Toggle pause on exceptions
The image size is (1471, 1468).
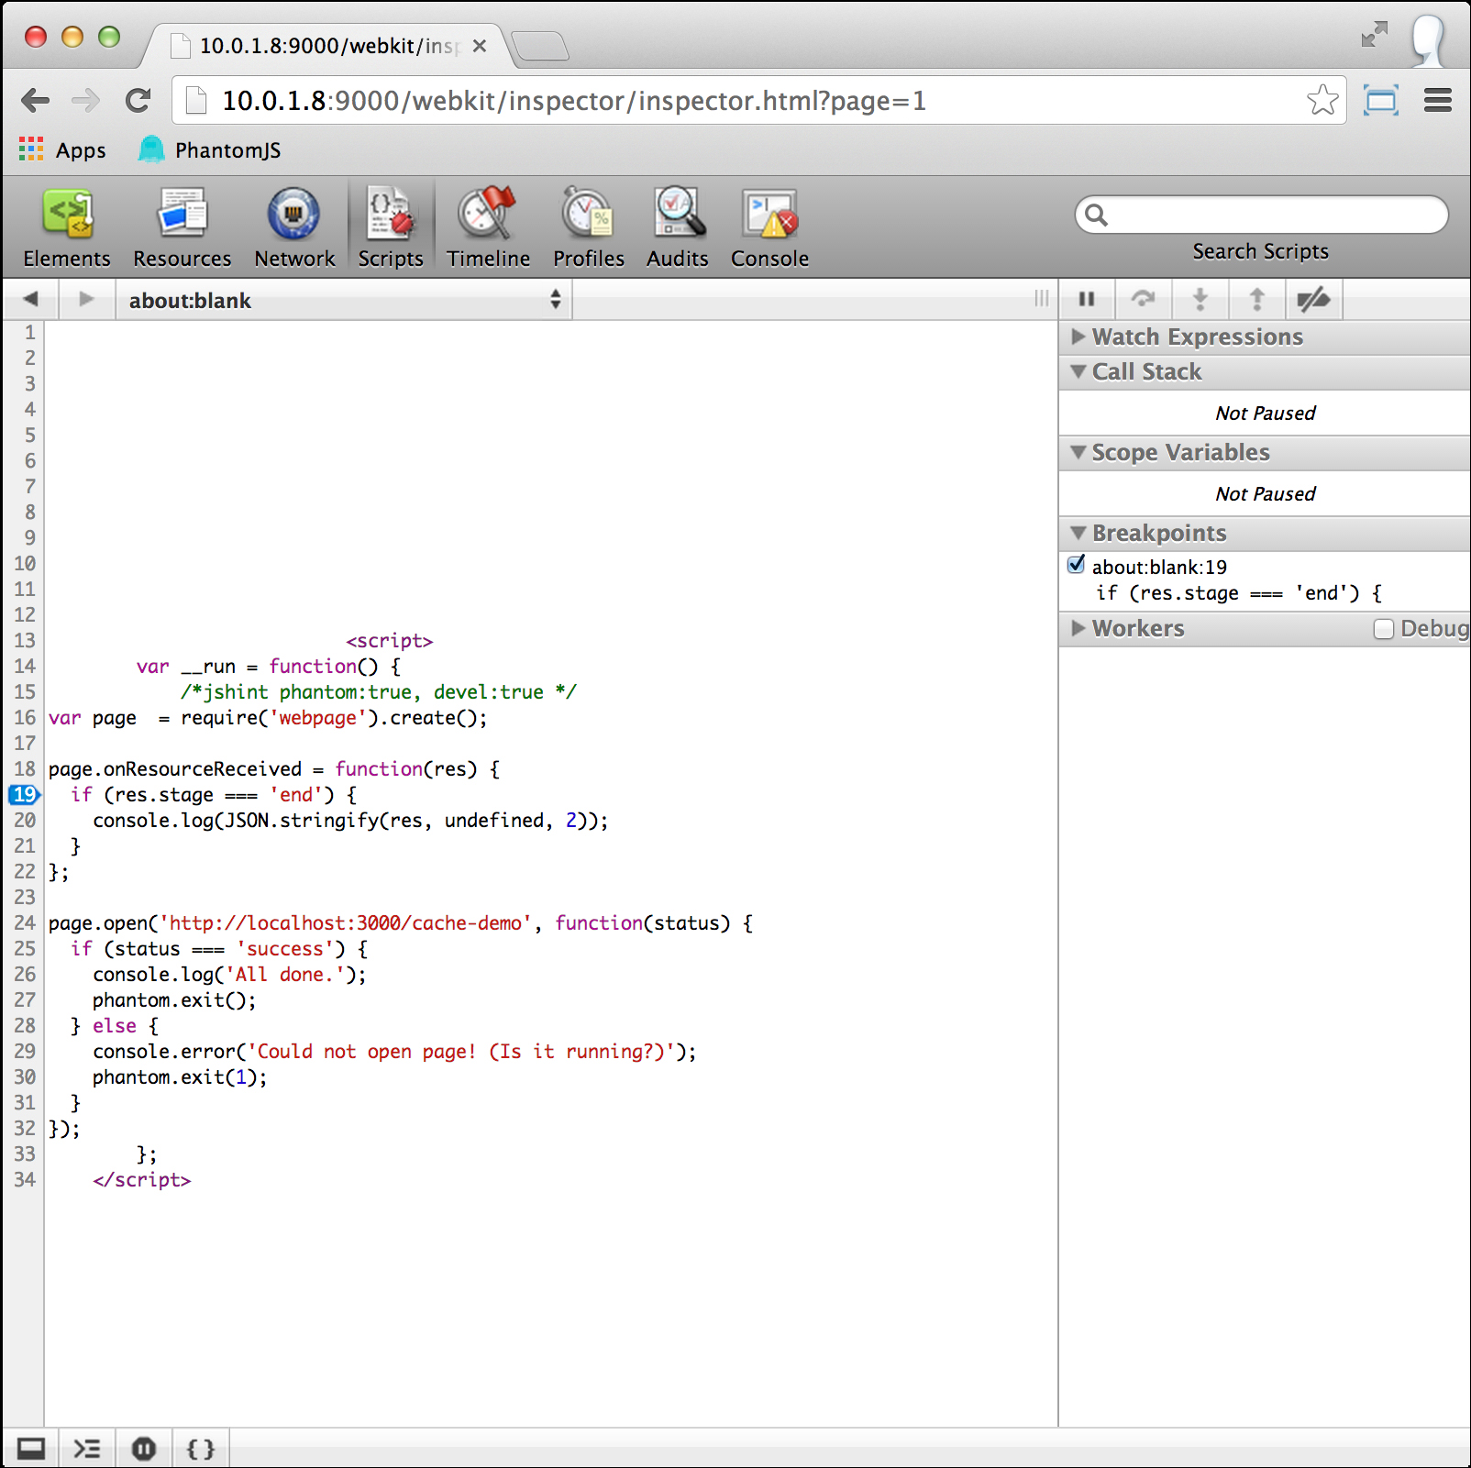144,1449
